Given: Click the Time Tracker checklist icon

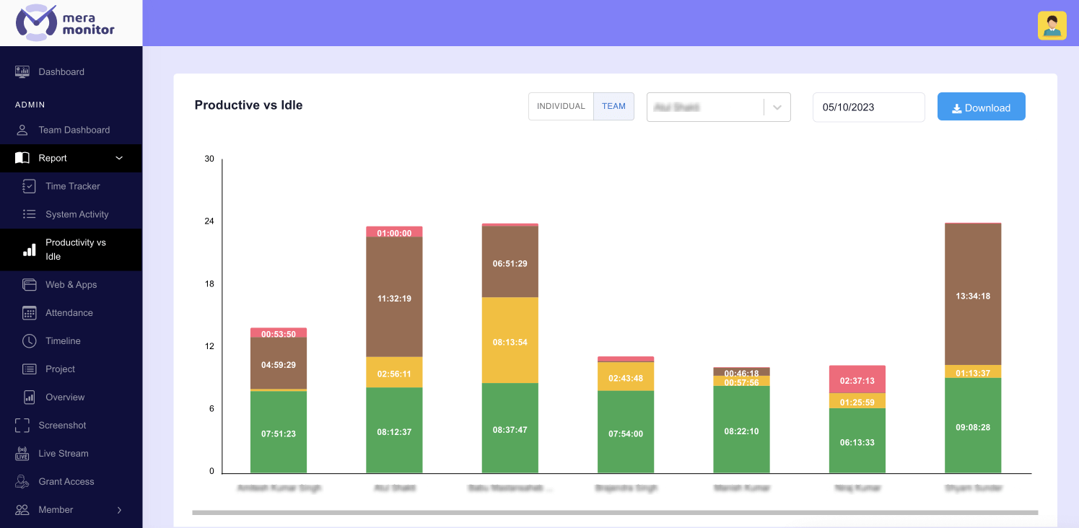Looking at the screenshot, I should pyautogui.click(x=29, y=186).
